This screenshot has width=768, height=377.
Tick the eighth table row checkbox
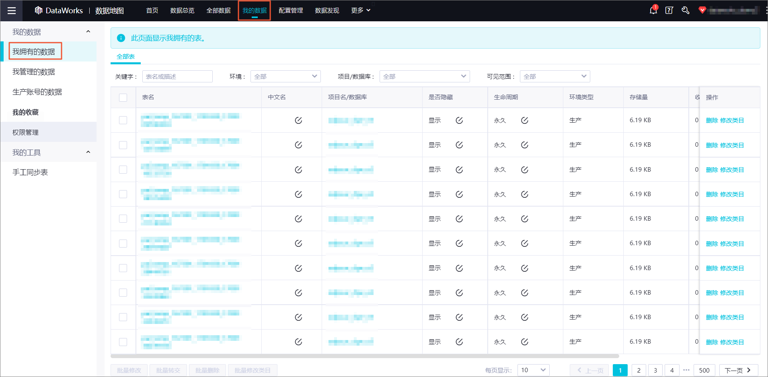click(x=123, y=293)
